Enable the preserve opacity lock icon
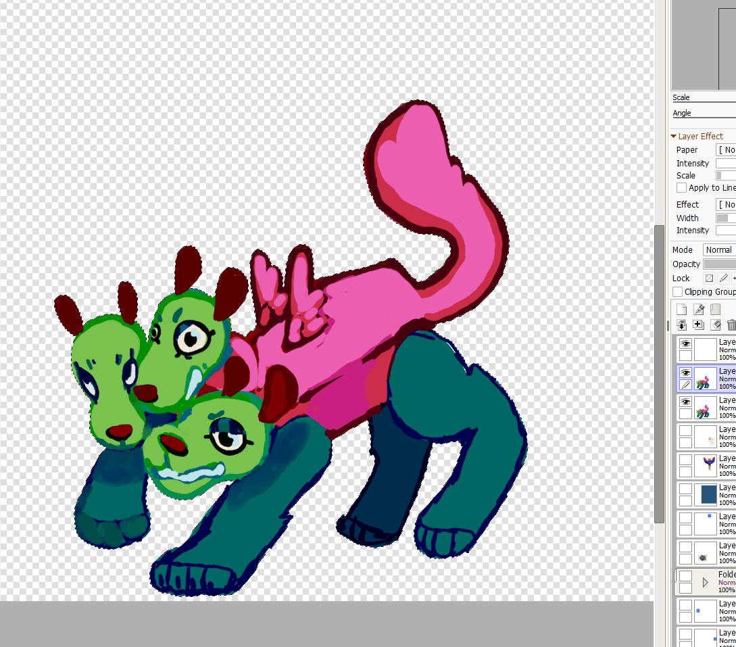736x647 pixels. 709,278
